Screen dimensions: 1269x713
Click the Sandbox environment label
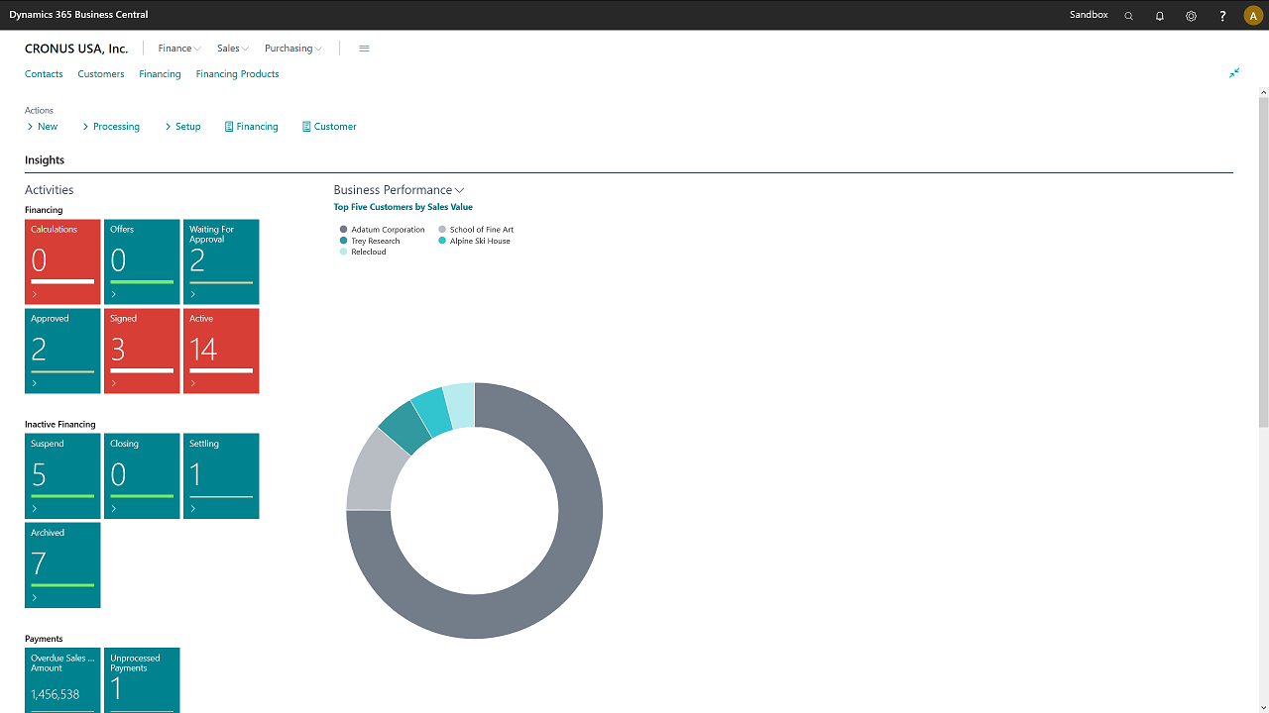coord(1089,15)
